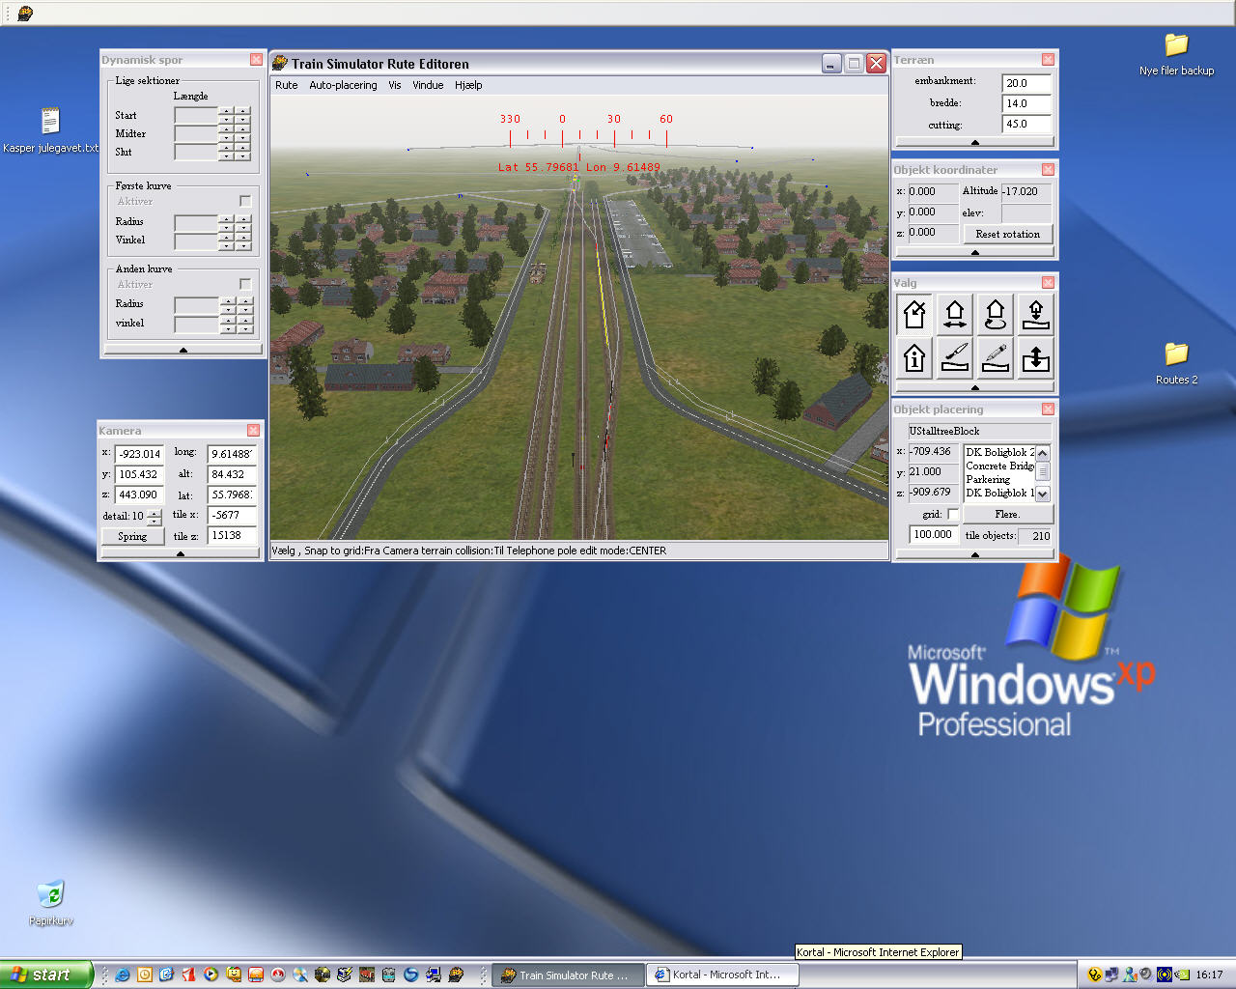Collapse the Dynamisk spor panel

tap(183, 350)
